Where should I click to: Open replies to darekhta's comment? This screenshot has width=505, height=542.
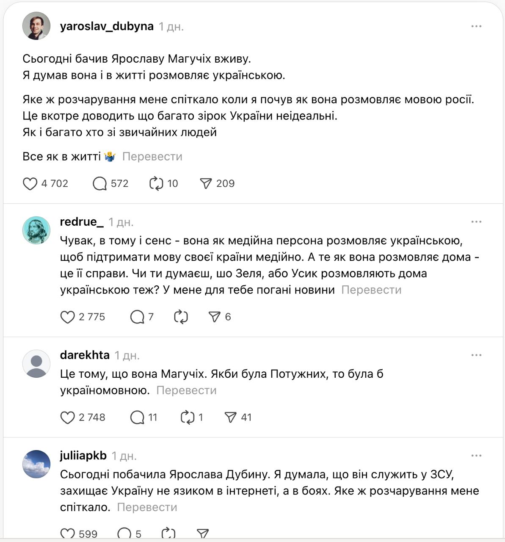pyautogui.click(x=137, y=418)
